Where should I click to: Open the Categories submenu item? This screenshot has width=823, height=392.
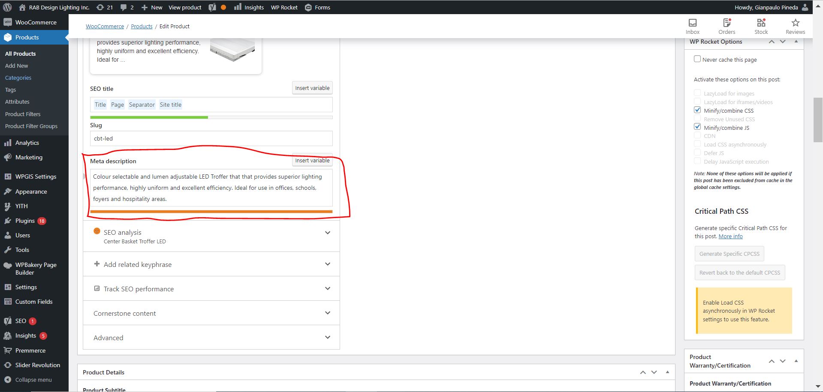click(18, 78)
